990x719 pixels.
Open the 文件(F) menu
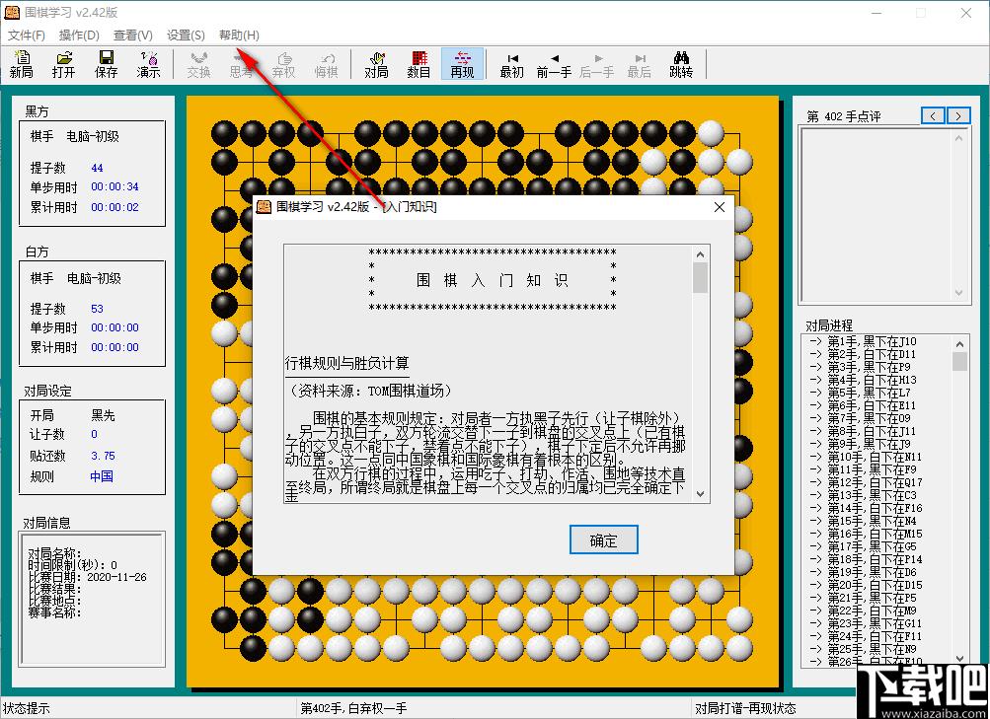26,36
